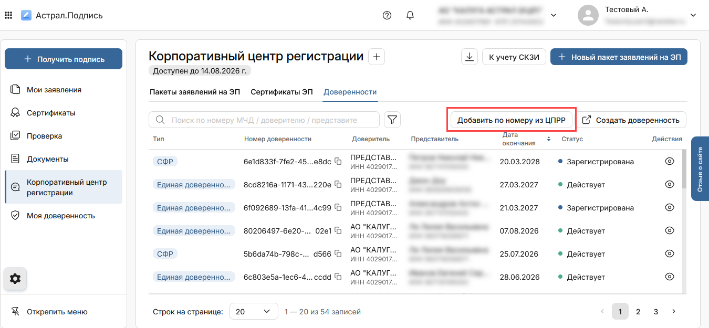Screen dimensions: 709x328
Task: Expand the user account menu Тестовый А.
Action: point(693,15)
